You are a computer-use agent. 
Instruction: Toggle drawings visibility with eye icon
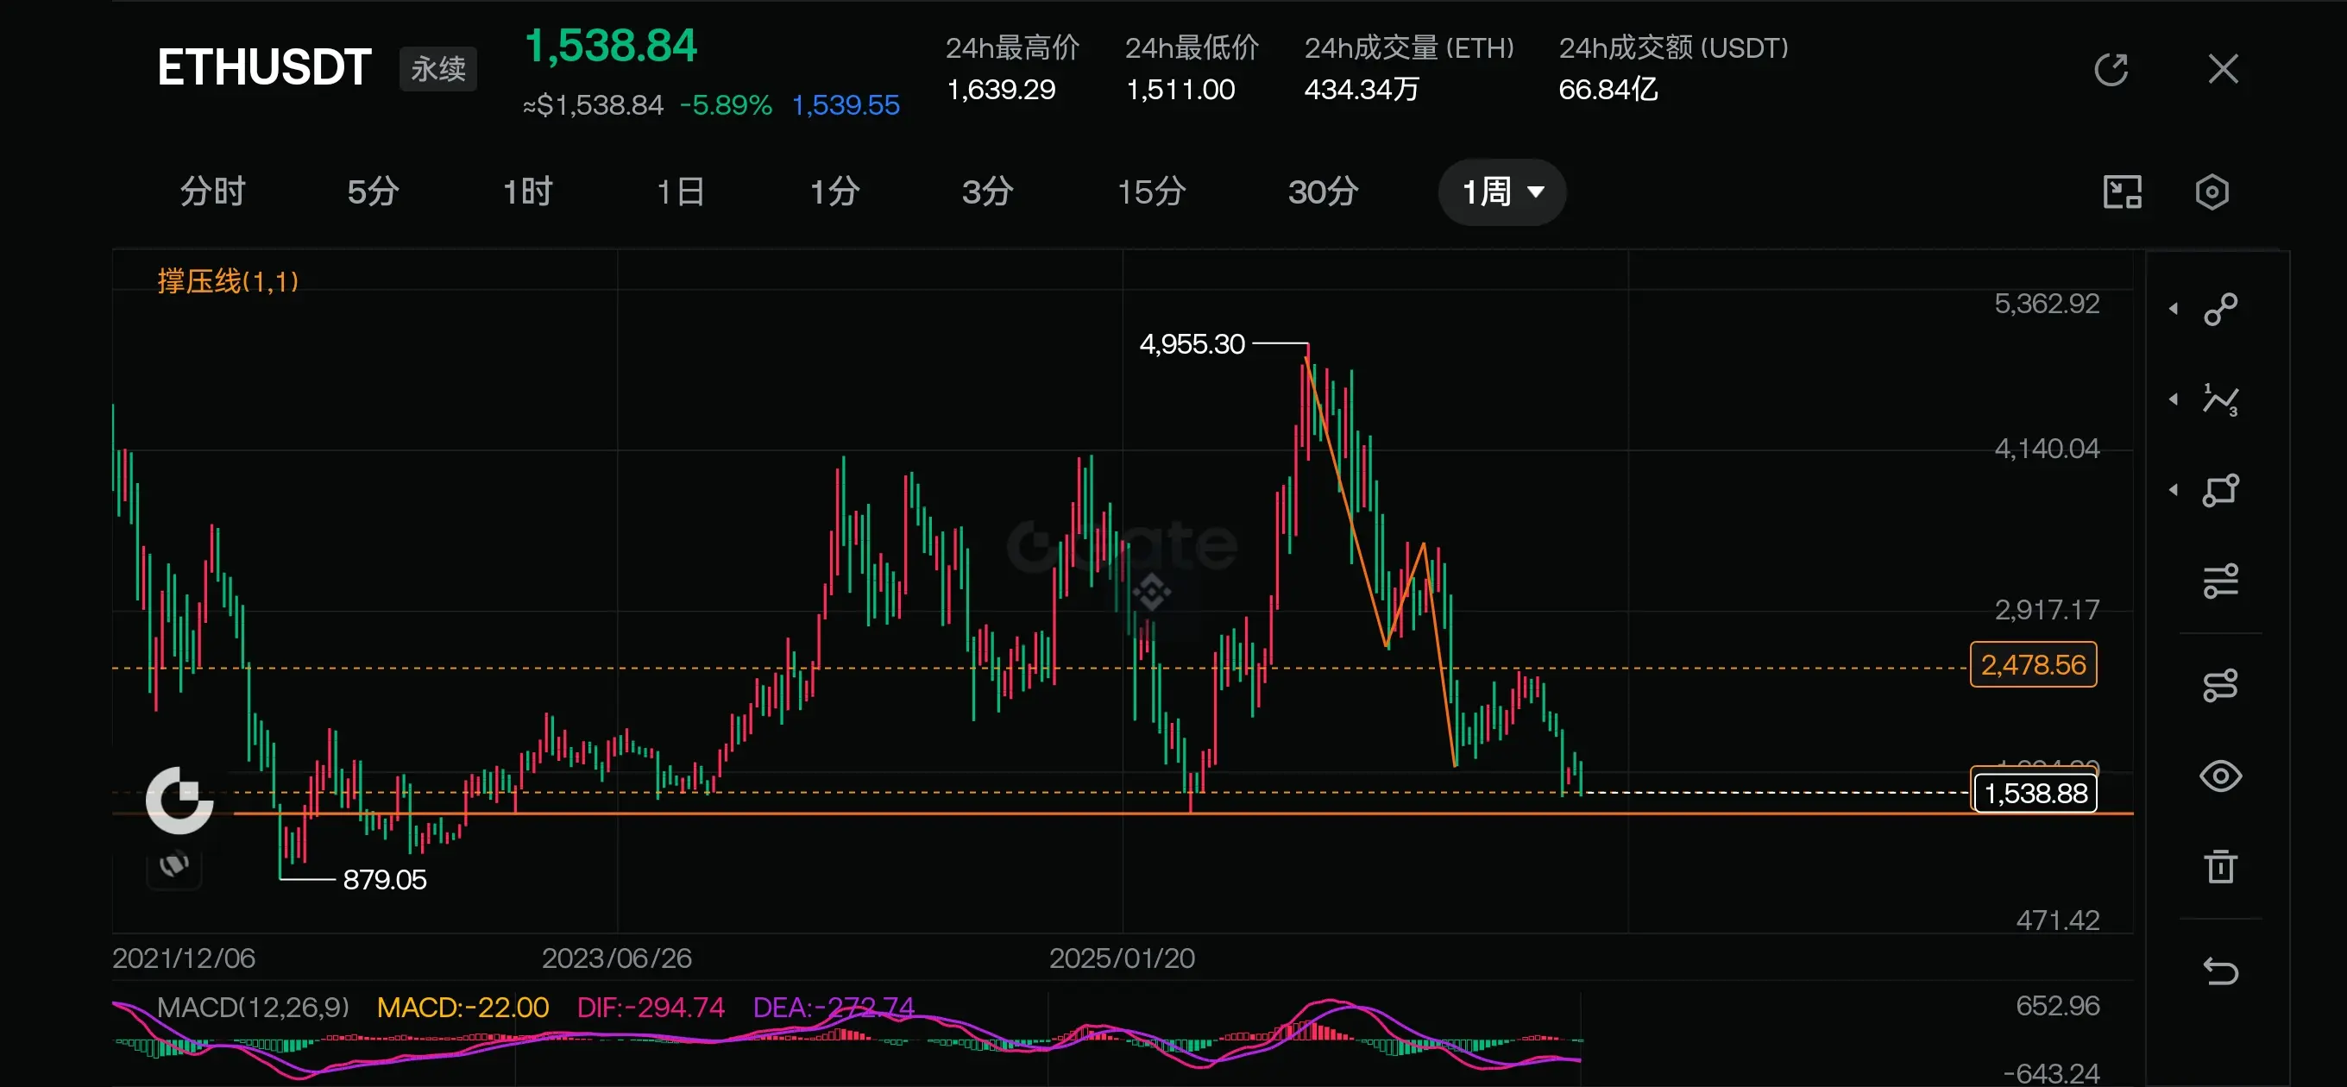2220,776
